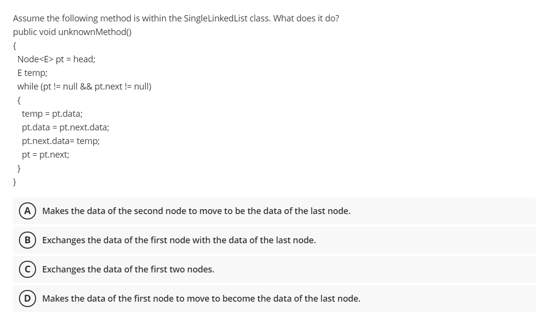548x325 pixels.
Task: Click the highlighted row for option B
Action: tap(273, 240)
